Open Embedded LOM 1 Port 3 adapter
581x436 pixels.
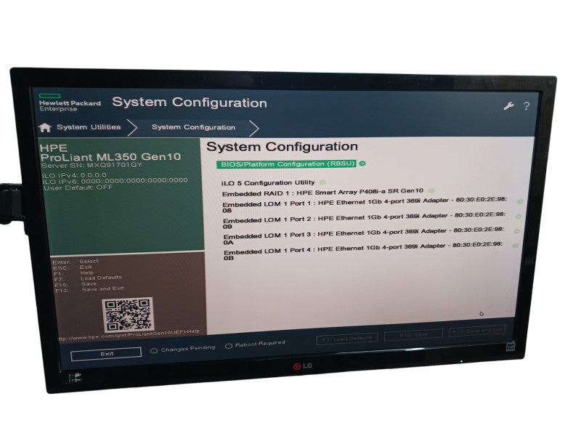[364, 236]
